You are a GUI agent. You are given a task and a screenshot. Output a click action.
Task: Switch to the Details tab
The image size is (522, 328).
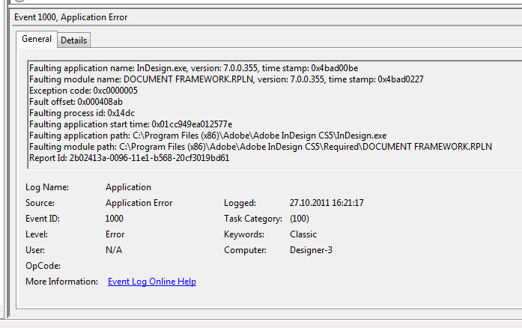(73, 40)
